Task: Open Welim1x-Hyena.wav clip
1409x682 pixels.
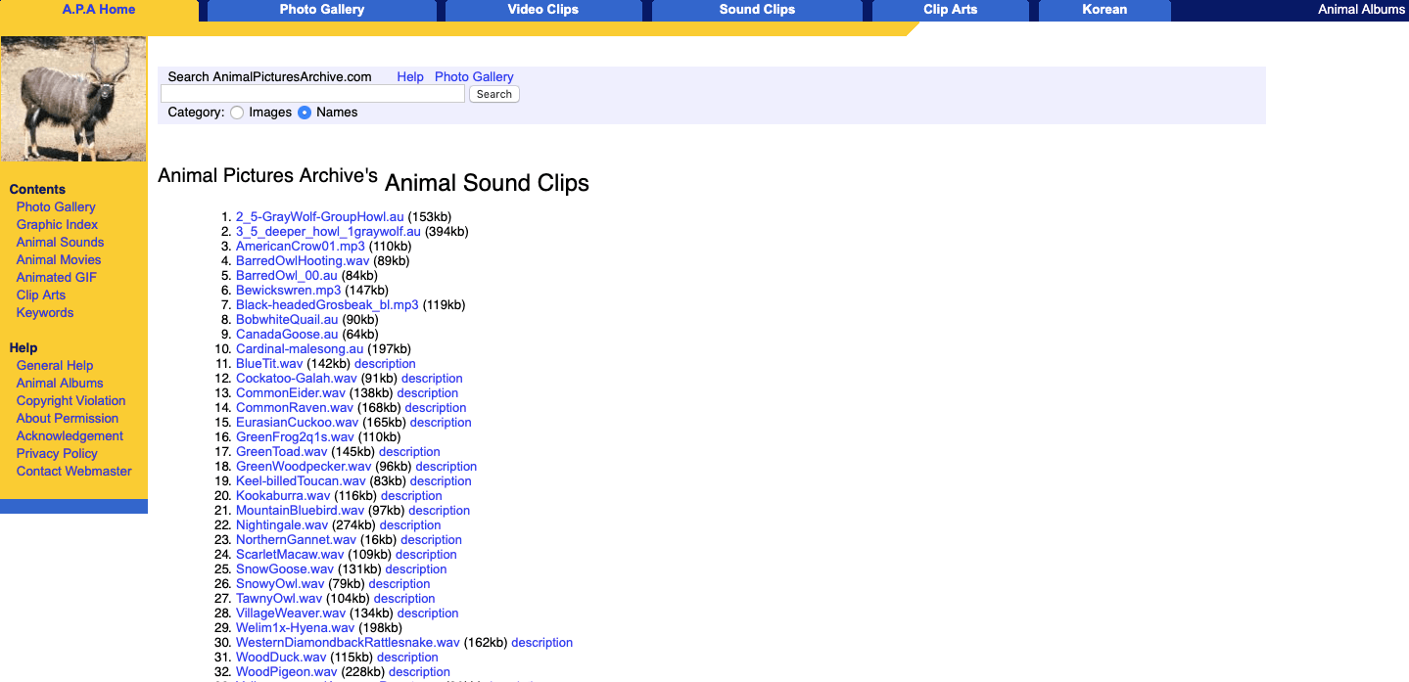Action: click(295, 628)
